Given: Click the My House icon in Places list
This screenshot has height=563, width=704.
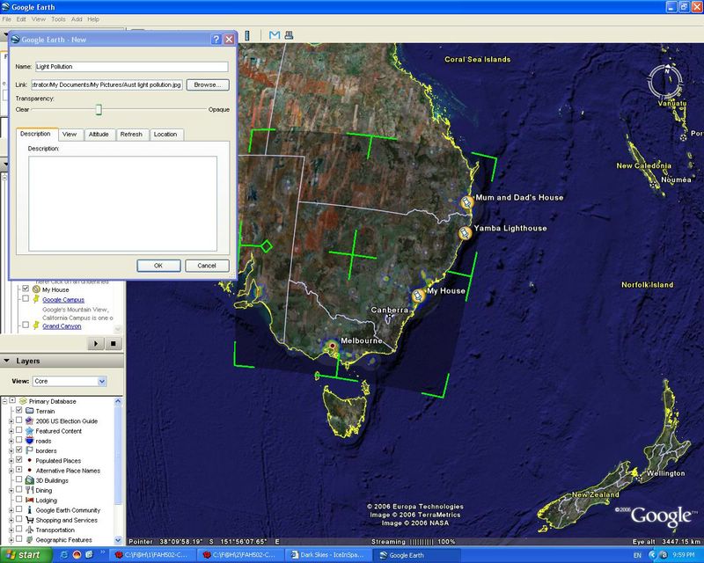Looking at the screenshot, I should (36, 289).
